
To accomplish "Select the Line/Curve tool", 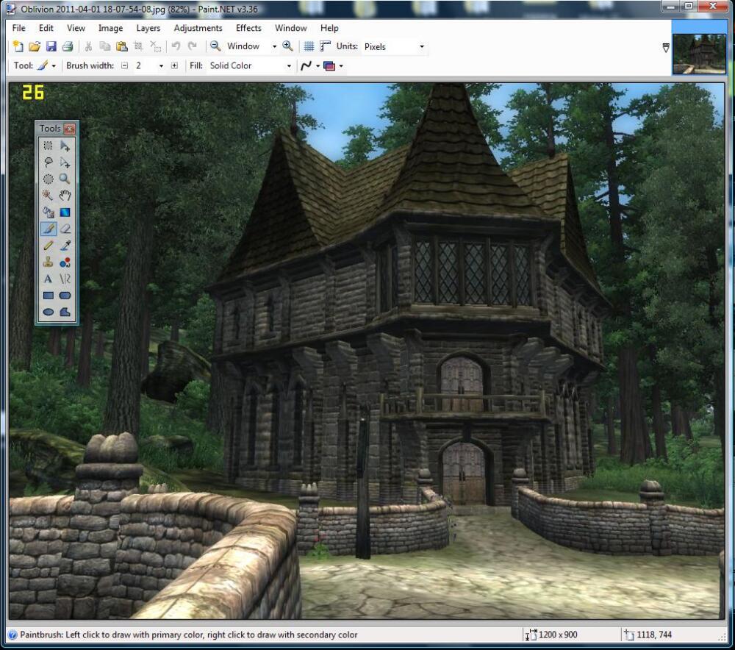I will [x=65, y=279].
